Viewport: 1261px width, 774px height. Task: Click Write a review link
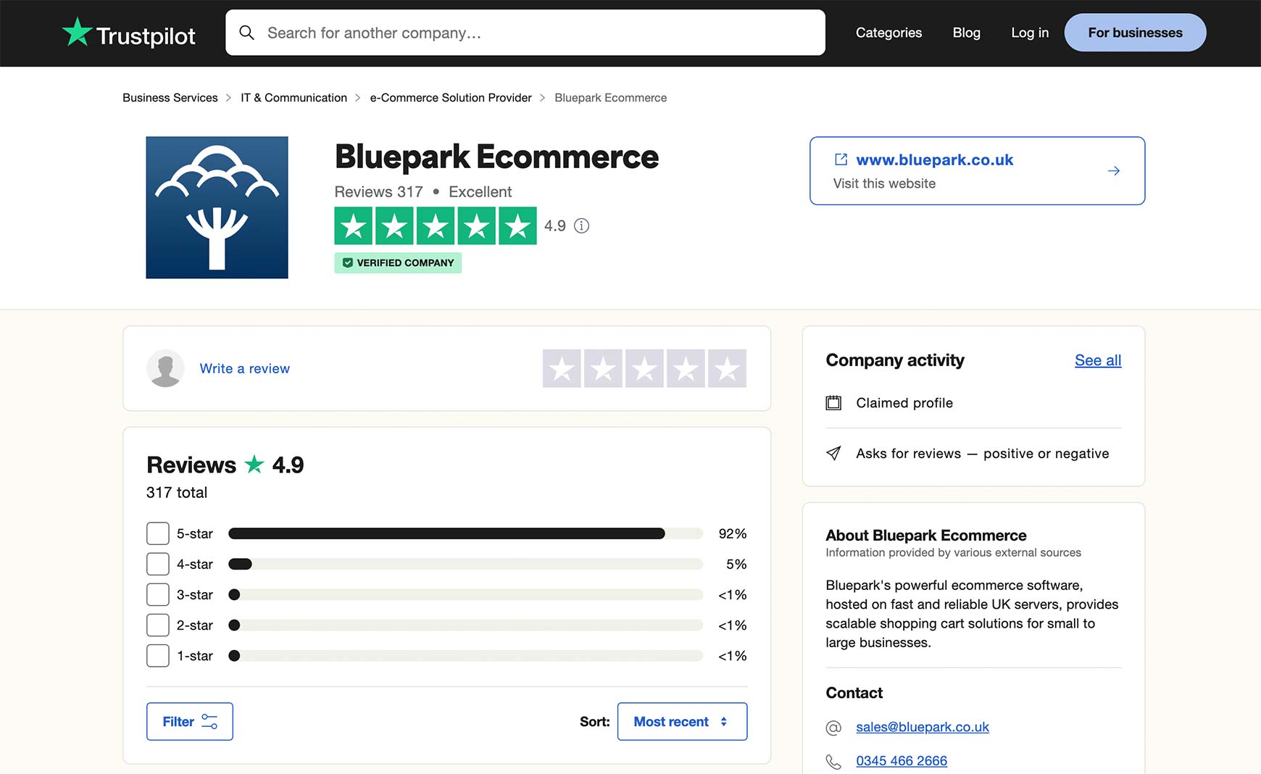[245, 368]
